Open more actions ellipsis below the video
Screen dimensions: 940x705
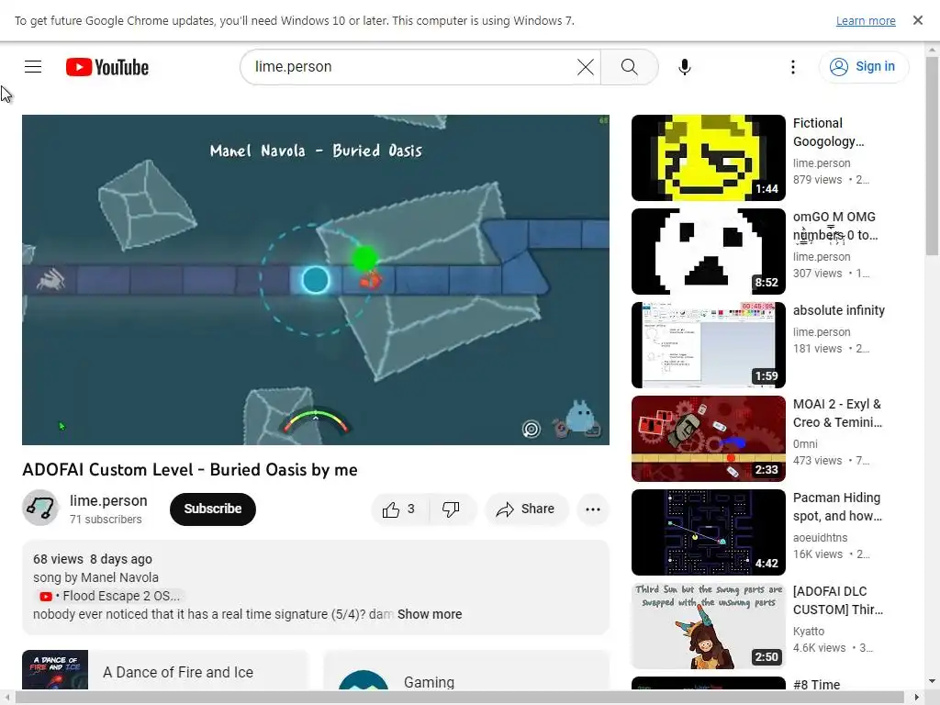click(593, 509)
